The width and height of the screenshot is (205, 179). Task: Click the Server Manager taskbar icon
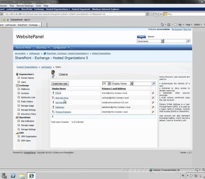(4, 176)
